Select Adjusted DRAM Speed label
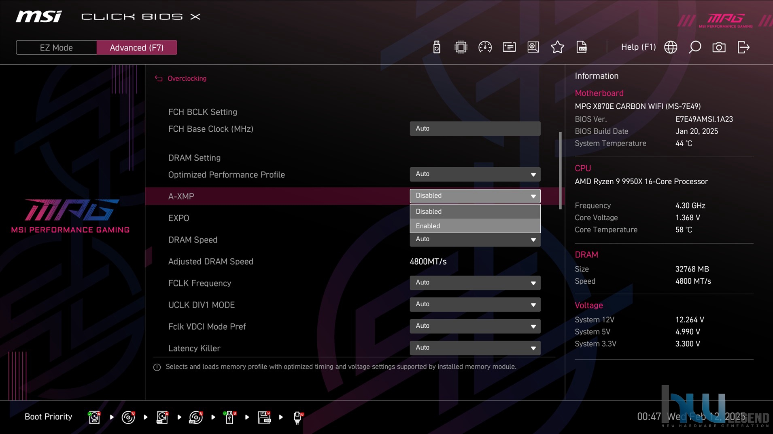Screen dimensions: 773x434 coord(210,262)
